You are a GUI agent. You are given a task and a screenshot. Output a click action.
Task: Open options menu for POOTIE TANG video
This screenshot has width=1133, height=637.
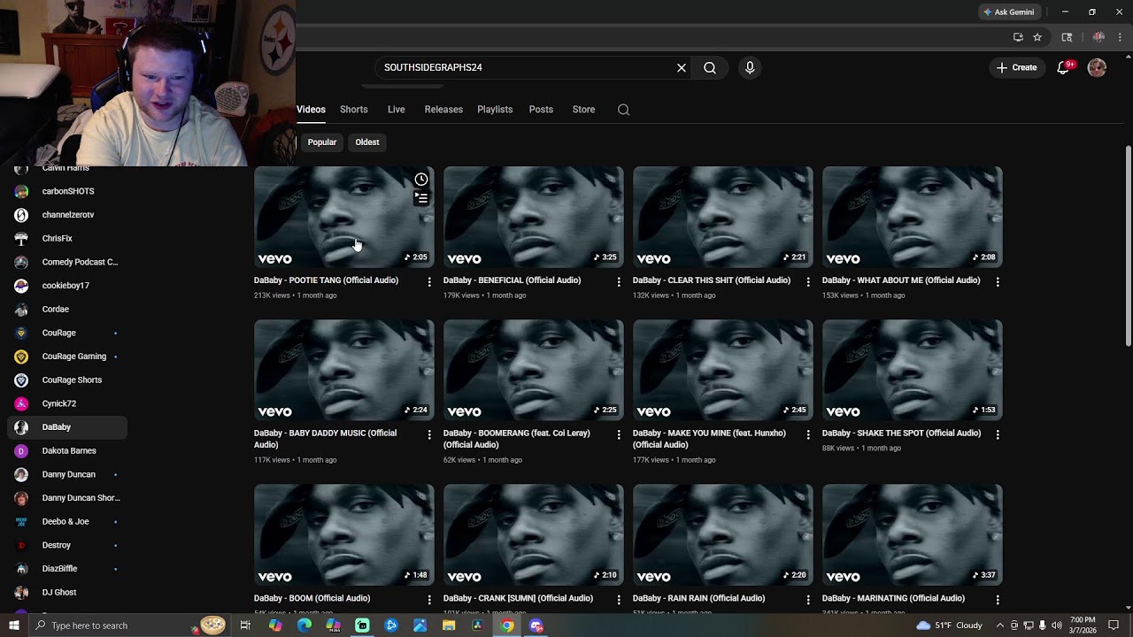coord(429,281)
